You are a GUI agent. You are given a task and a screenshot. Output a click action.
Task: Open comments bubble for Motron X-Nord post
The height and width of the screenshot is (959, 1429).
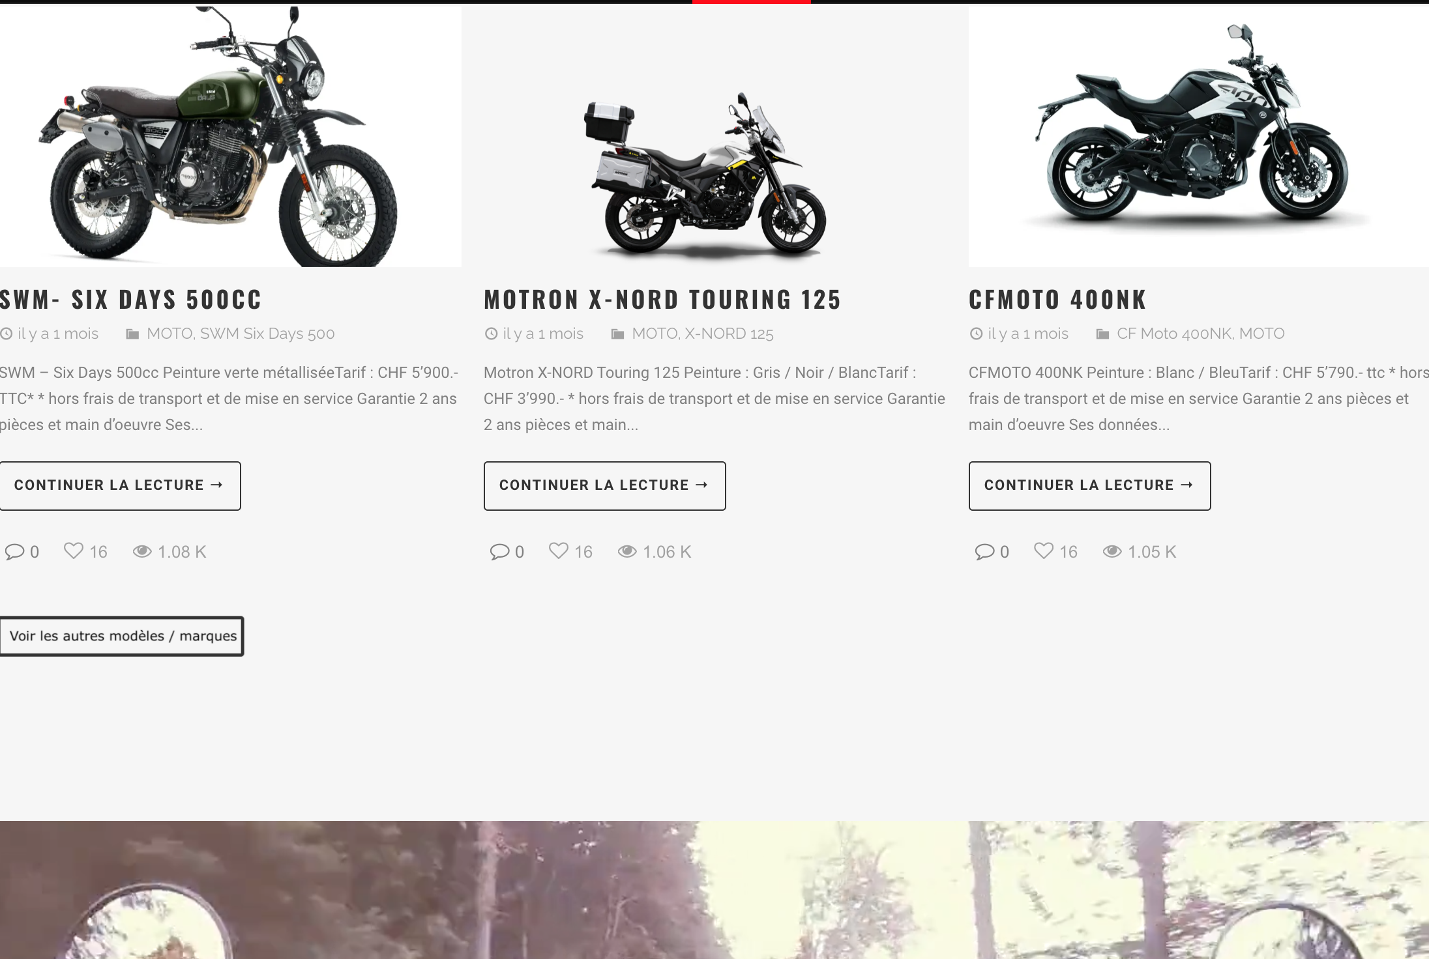pyautogui.click(x=499, y=552)
